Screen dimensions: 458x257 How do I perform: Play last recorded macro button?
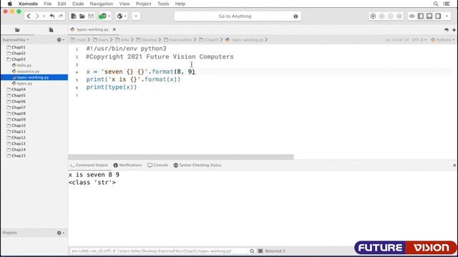(x=391, y=16)
